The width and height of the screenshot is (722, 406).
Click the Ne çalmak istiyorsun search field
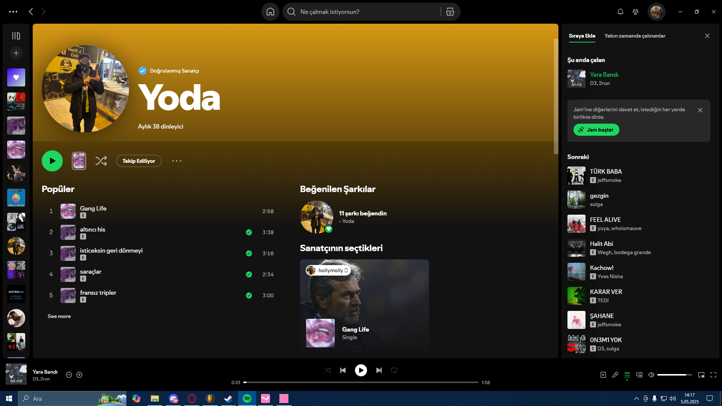click(x=361, y=12)
